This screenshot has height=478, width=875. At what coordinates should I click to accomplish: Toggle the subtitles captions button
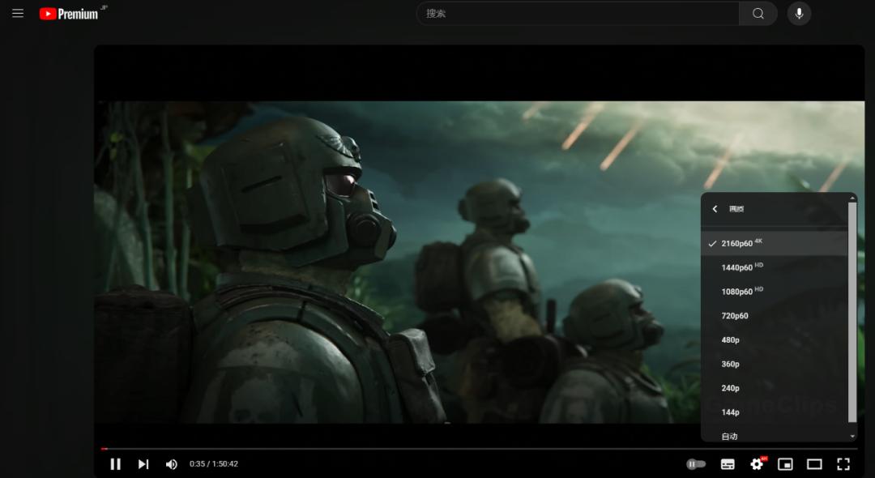pos(728,464)
